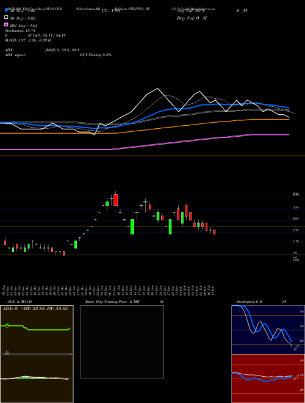Click the magenta 200 Day legend swatch

pyautogui.click(x=6, y=24)
